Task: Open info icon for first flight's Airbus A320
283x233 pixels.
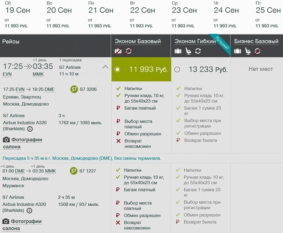Action: (x=30, y=129)
